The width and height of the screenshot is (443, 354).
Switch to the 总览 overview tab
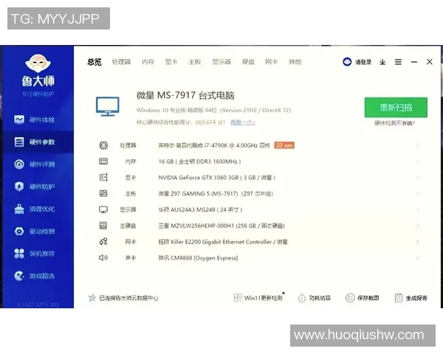point(95,62)
